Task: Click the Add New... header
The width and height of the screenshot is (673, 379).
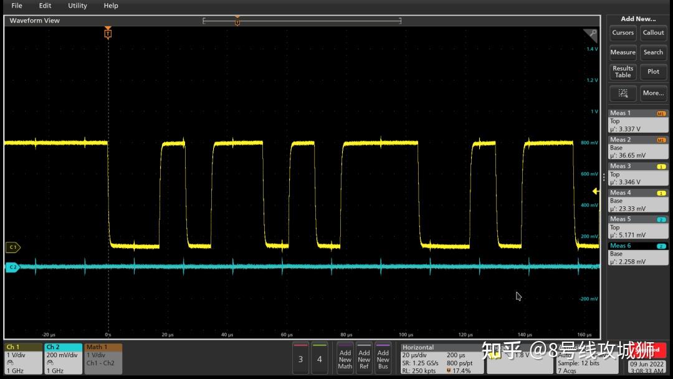Action: [x=638, y=19]
